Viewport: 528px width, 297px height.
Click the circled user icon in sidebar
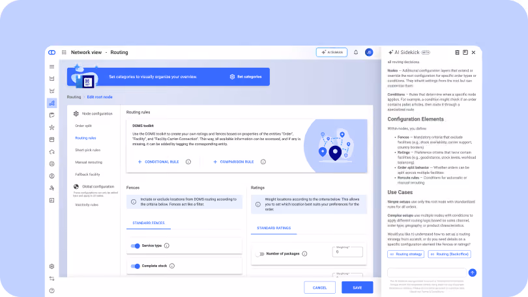pos(52,176)
